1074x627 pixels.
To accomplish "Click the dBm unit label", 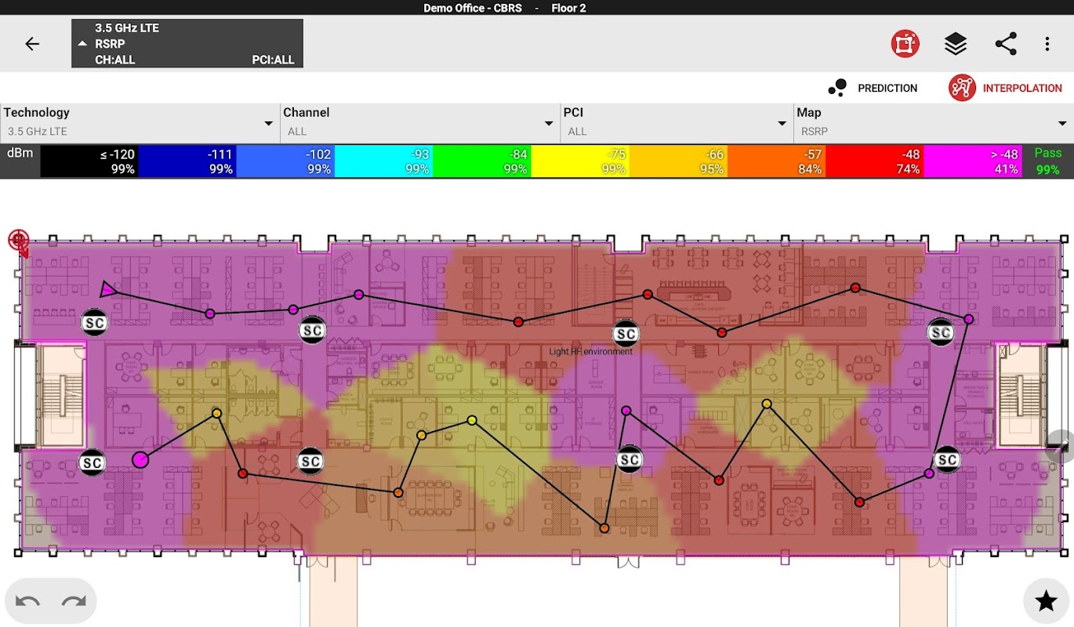I will coord(20,153).
